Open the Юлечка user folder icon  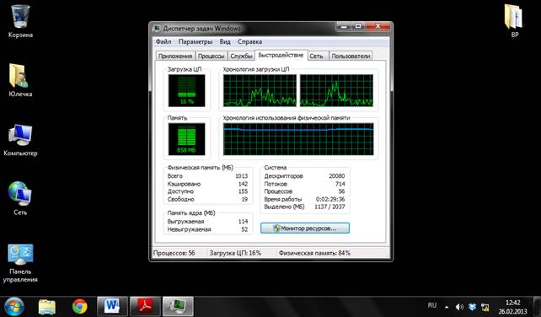point(20,80)
